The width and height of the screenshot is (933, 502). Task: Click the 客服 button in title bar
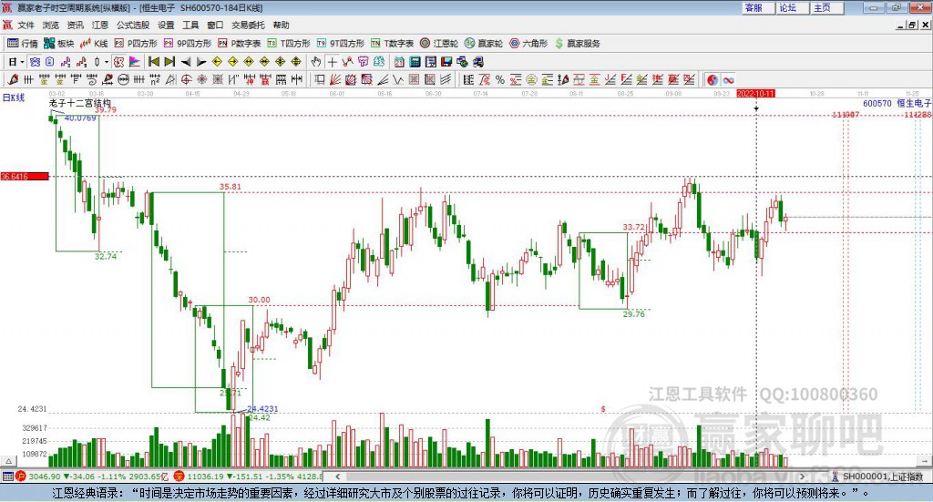[x=757, y=7]
